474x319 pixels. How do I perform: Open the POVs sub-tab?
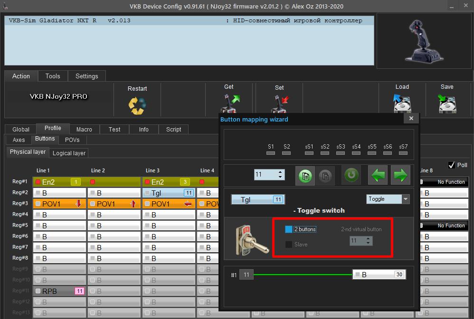click(72, 140)
